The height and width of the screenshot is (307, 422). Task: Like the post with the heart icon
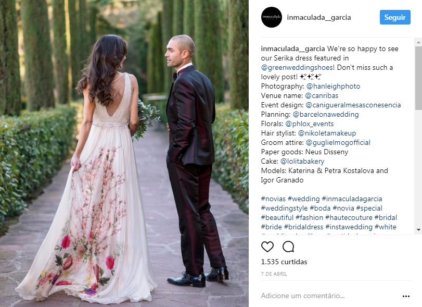(x=267, y=247)
